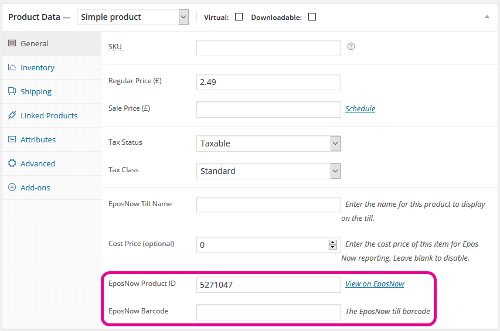Image resolution: width=500 pixels, height=331 pixels.
Task: Expand the Tax Status dropdown
Action: click(x=268, y=144)
